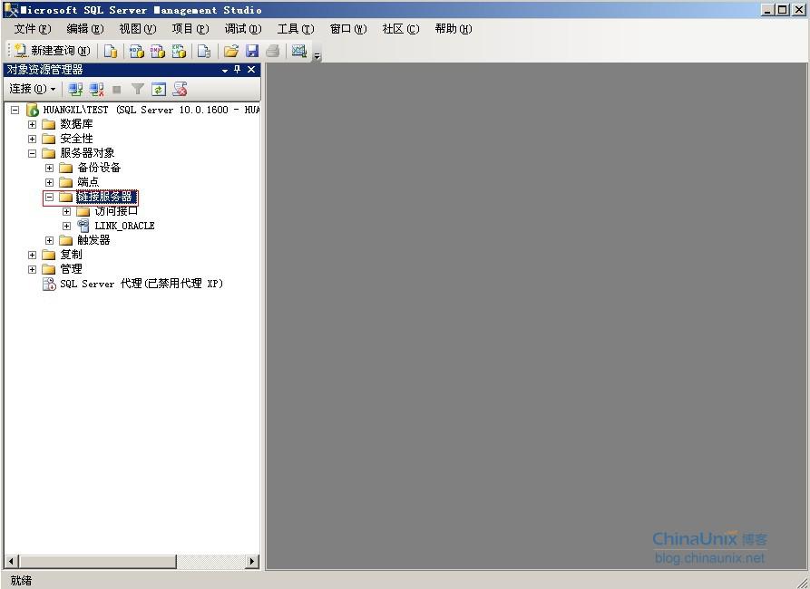
Task: Click the Open File folder icon
Action: tap(231, 51)
